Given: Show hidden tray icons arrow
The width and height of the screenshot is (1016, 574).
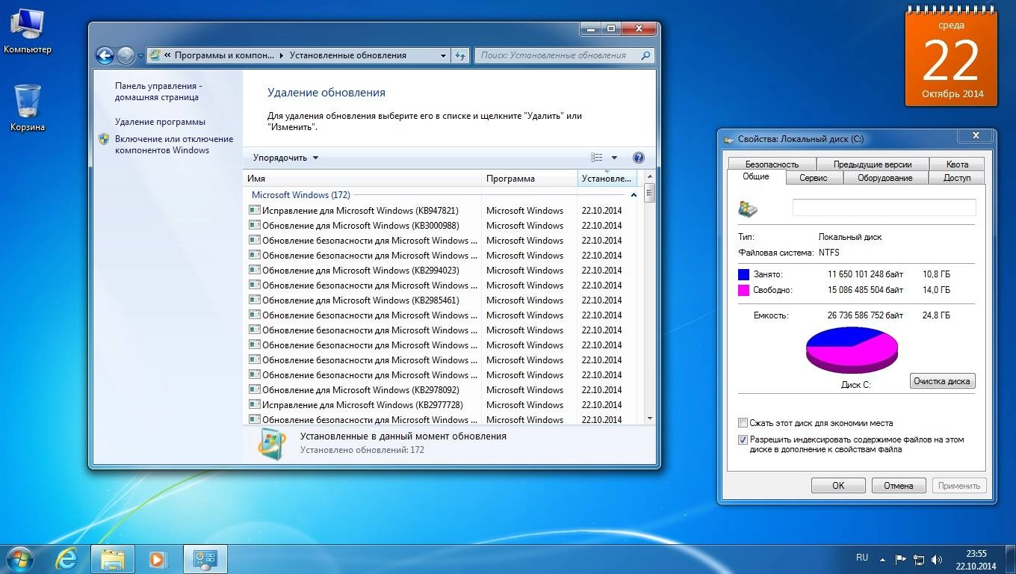Looking at the screenshot, I should (883, 558).
